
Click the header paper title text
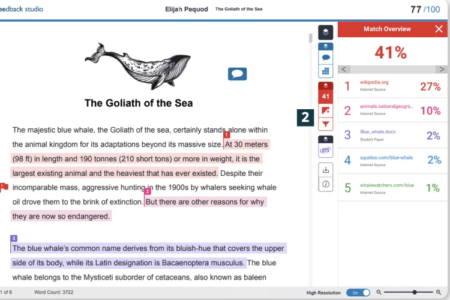(x=239, y=9)
